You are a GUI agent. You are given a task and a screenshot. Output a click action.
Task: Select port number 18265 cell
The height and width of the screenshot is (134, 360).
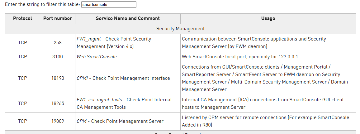58,104
